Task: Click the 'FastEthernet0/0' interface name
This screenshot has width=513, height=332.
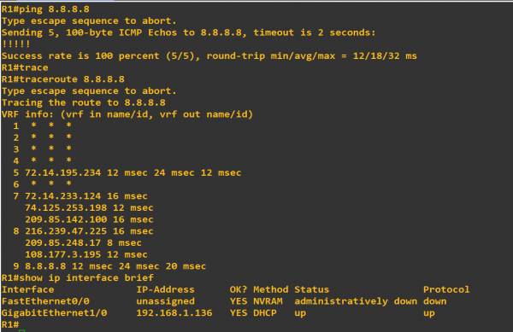Action: (x=45, y=301)
